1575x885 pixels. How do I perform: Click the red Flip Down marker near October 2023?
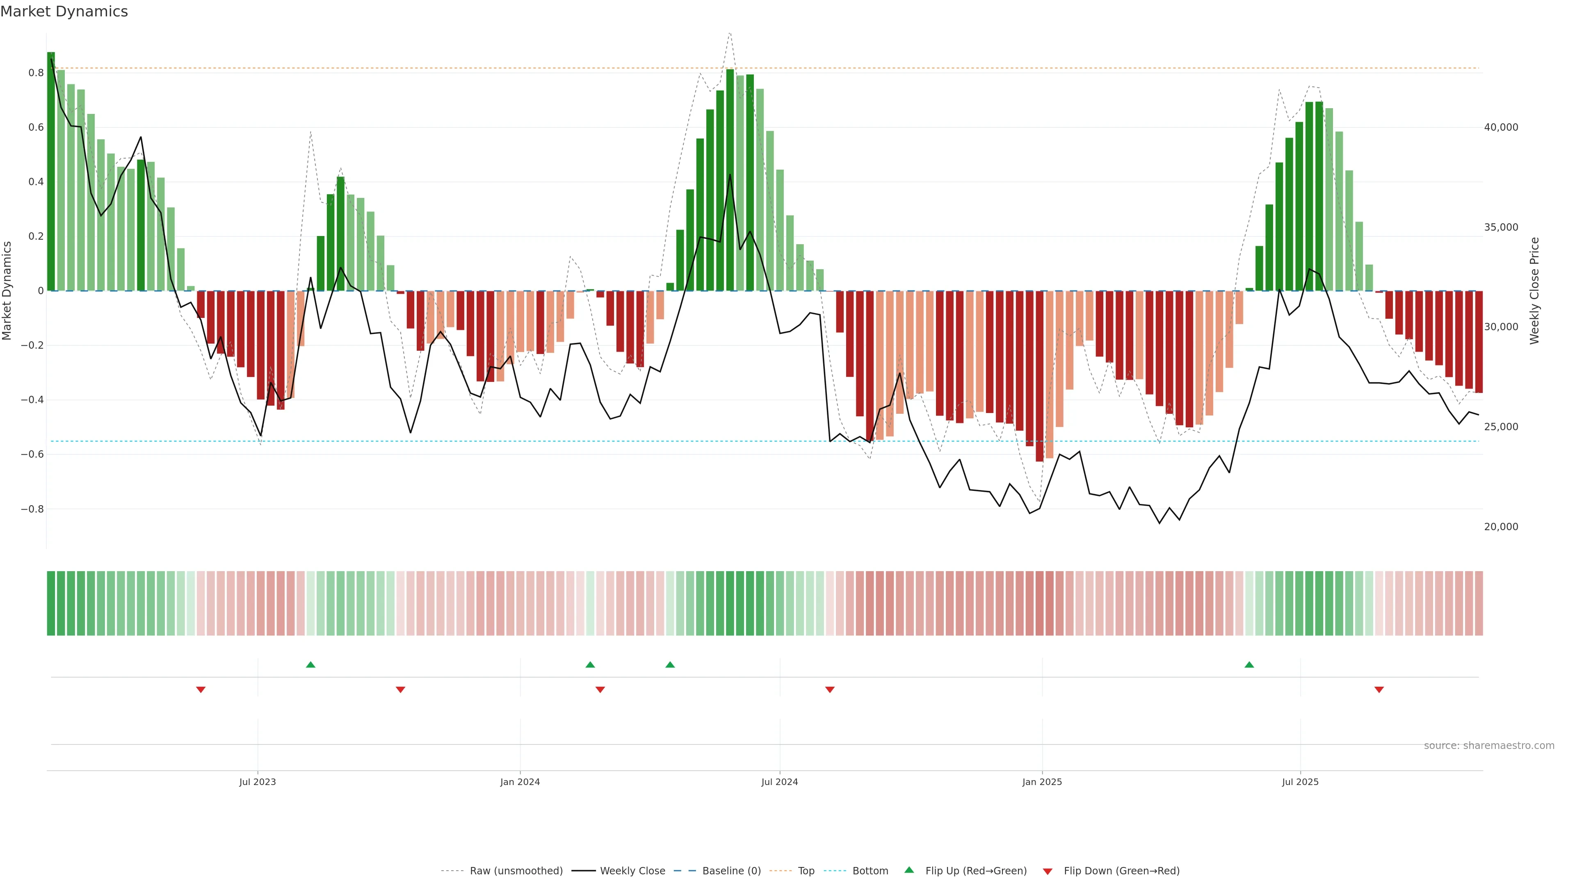tap(400, 690)
